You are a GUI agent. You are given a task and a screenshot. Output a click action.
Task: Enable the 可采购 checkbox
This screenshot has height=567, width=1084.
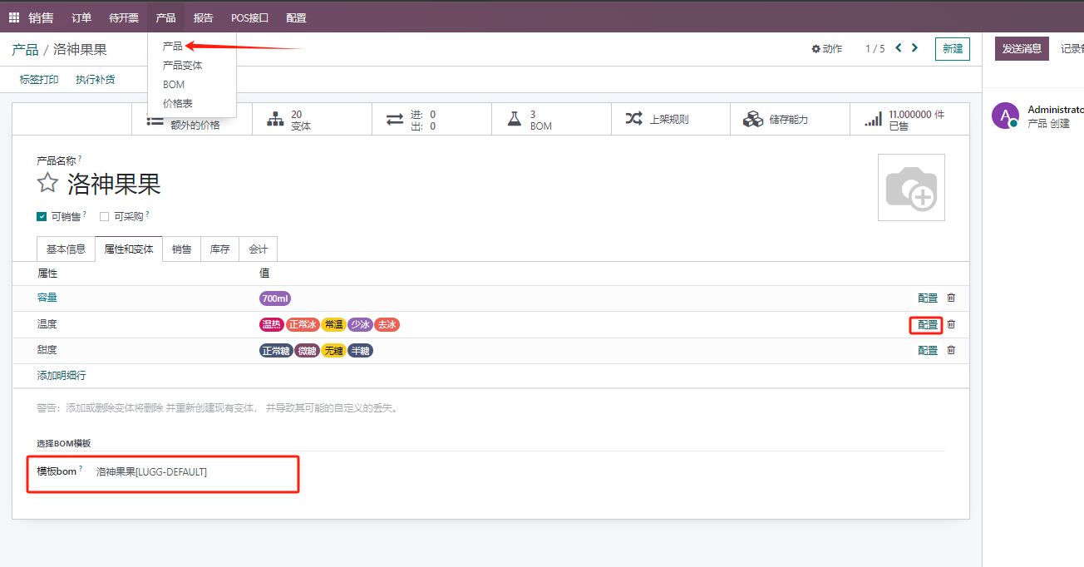[105, 217]
